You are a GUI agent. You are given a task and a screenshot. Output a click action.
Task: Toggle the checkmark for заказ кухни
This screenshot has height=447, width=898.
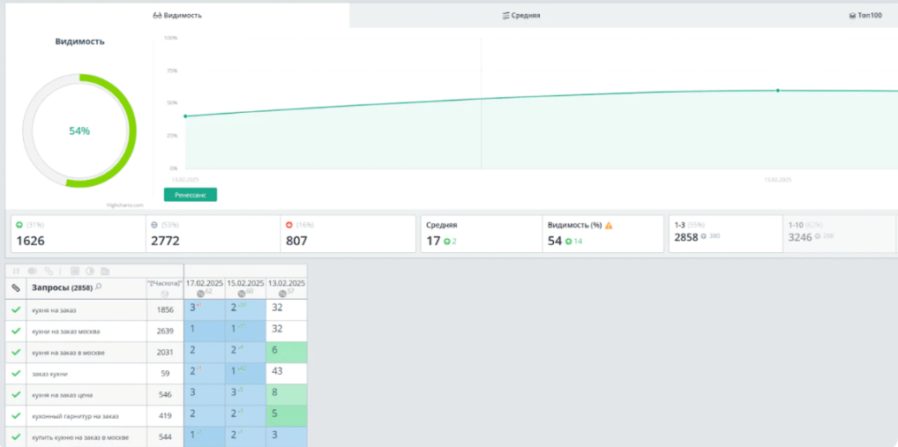(x=15, y=373)
